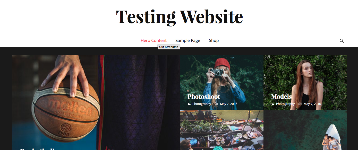Click the folder icon under Photoshoot
The width and height of the screenshot is (358, 150).
[x=189, y=104]
